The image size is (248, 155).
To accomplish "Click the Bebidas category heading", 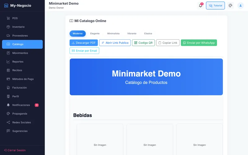I will (x=82, y=115).
